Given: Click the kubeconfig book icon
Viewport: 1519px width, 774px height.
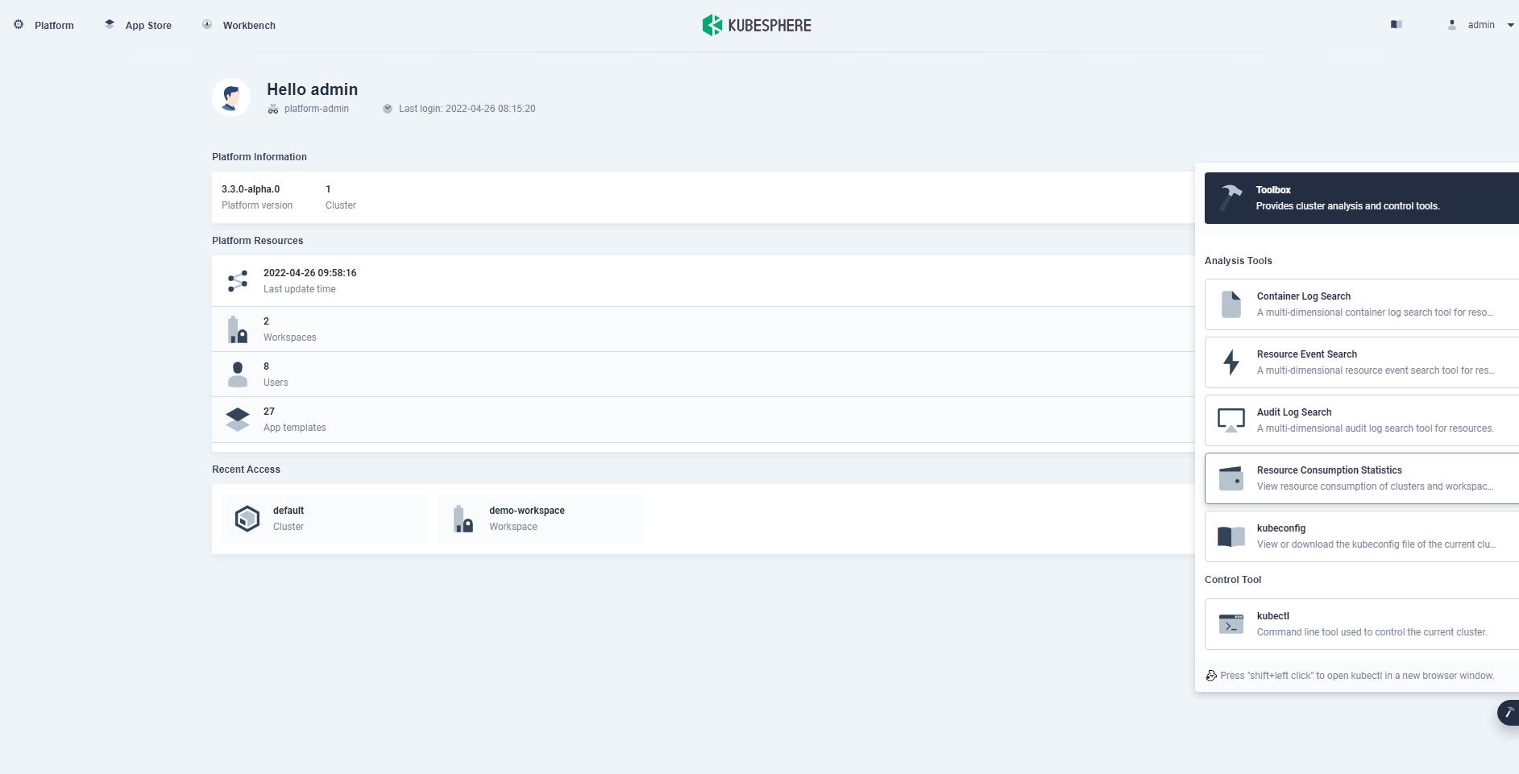Looking at the screenshot, I should click(x=1231, y=536).
